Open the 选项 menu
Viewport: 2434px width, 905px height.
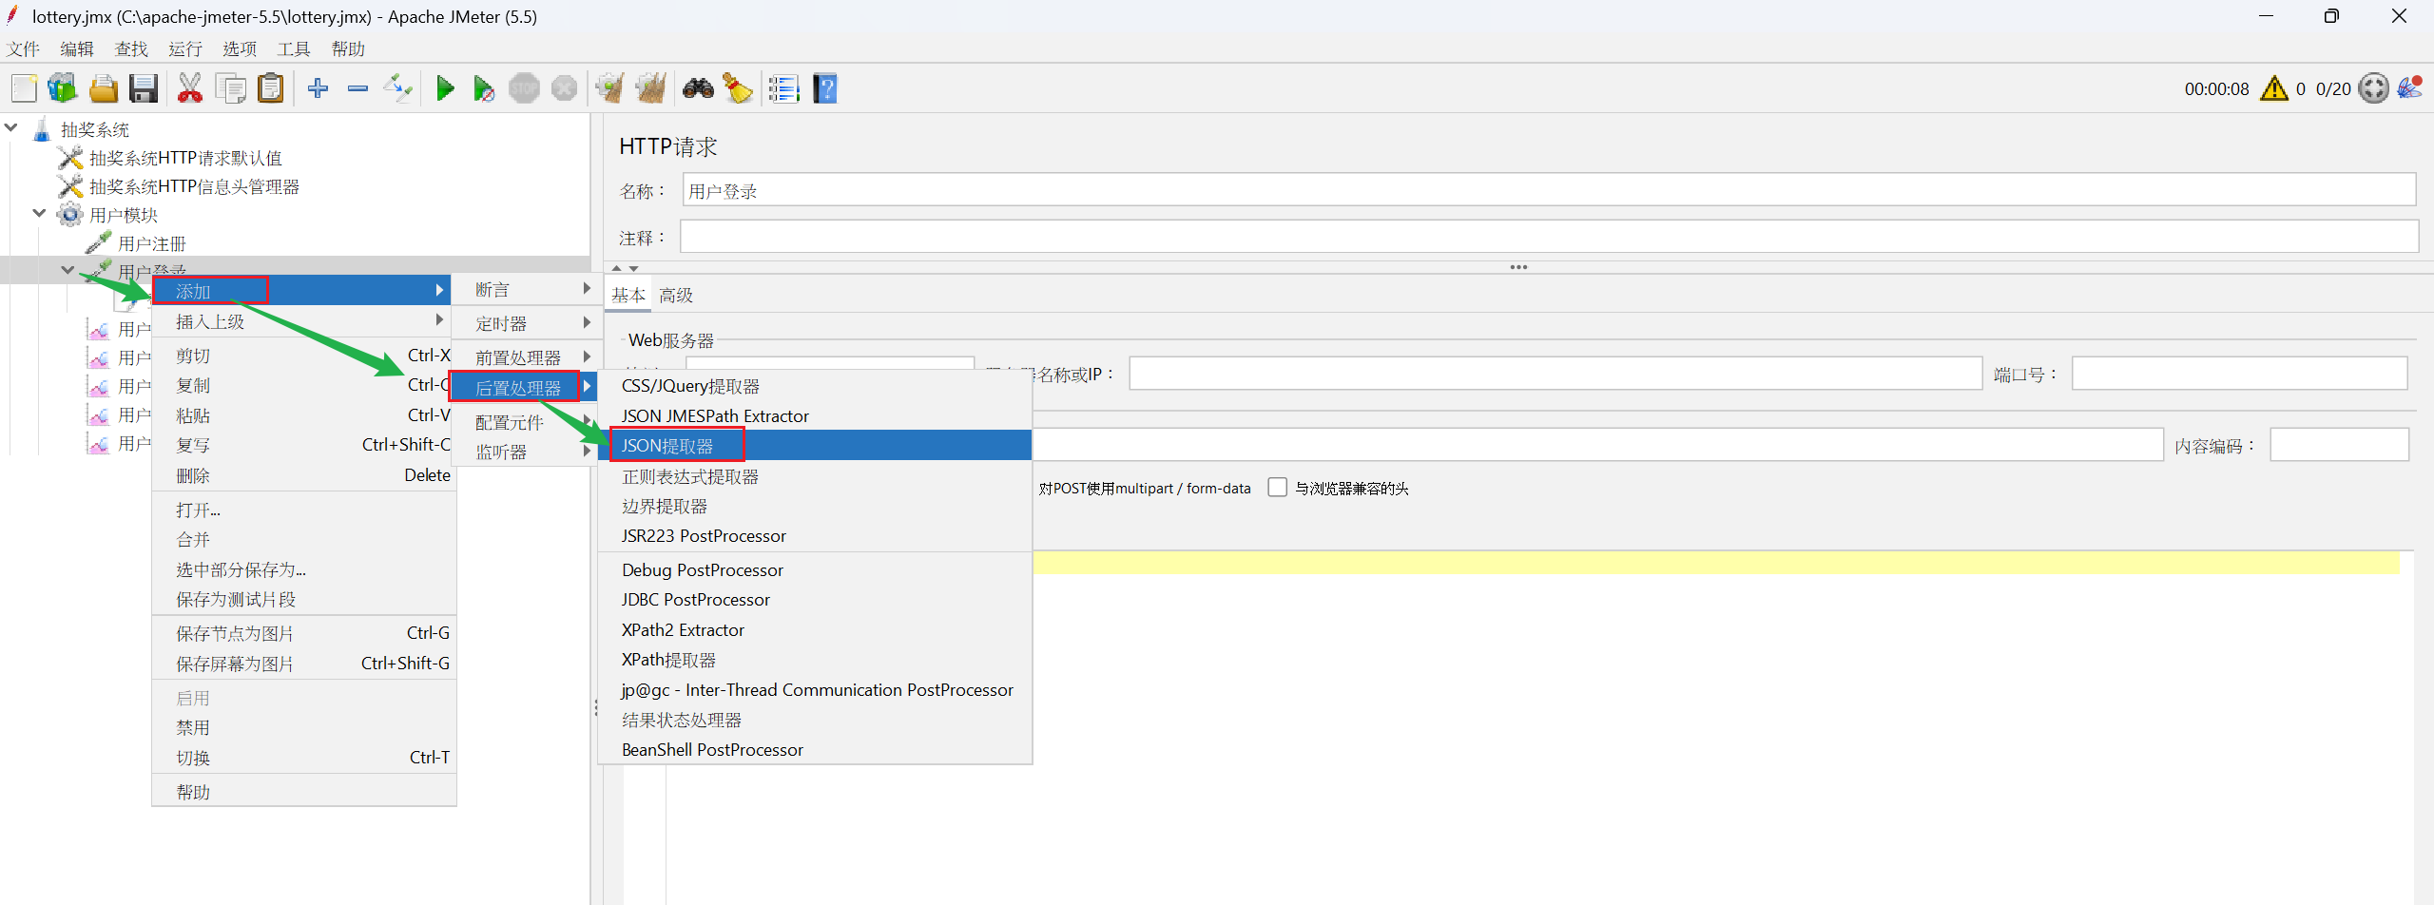[240, 48]
